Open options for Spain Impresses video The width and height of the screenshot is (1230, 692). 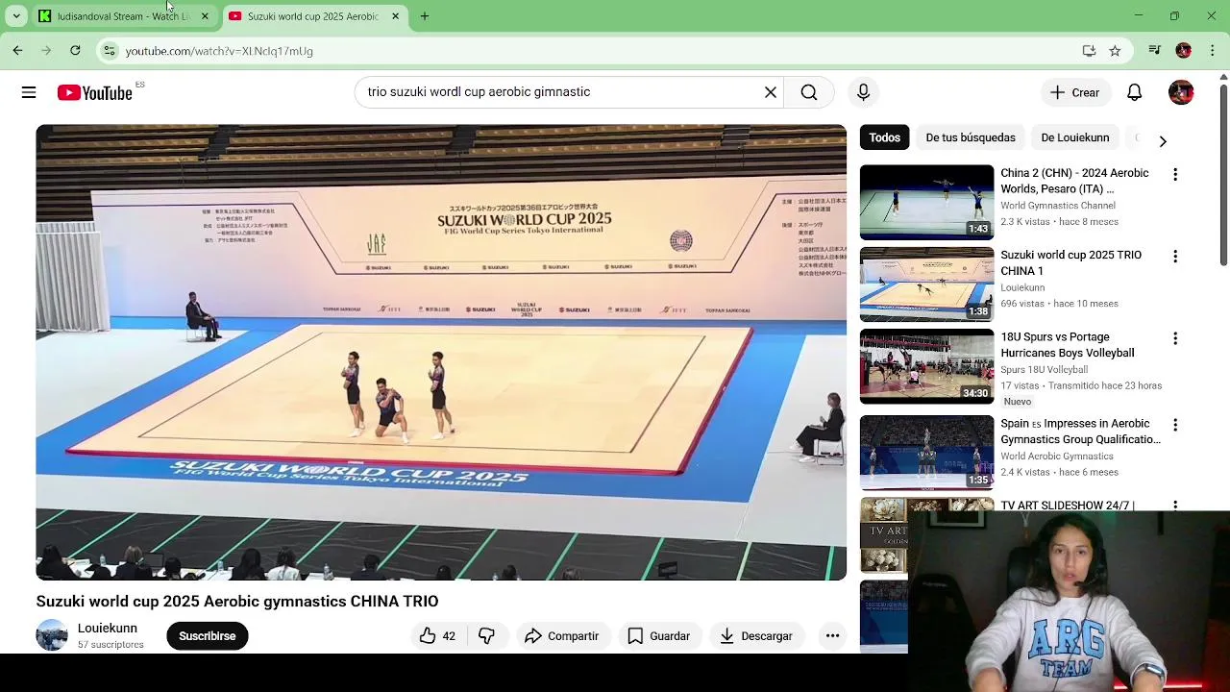pos(1175,425)
